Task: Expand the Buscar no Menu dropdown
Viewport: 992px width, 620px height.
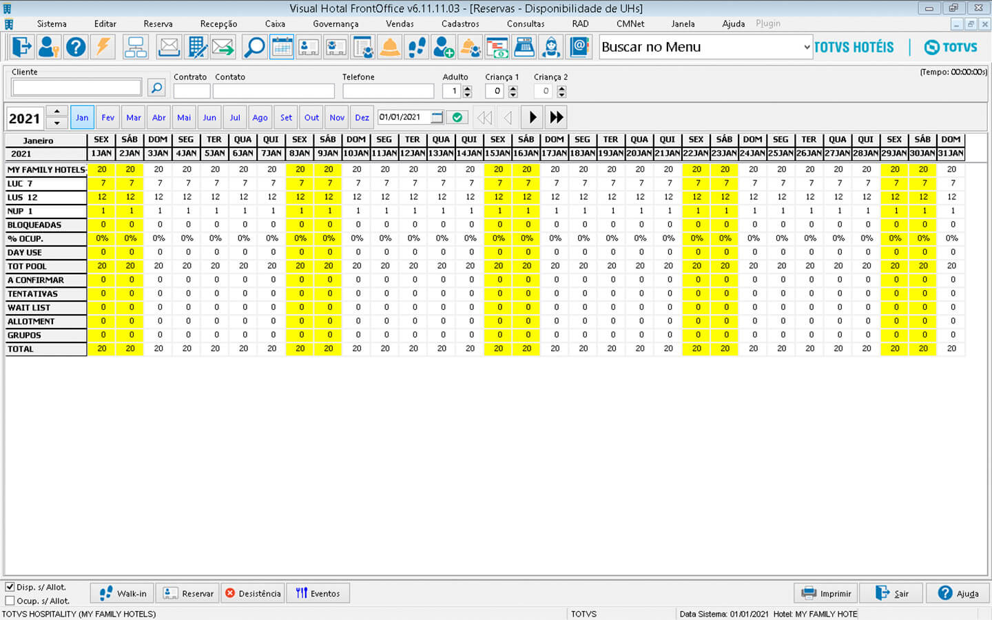Action: point(807,47)
